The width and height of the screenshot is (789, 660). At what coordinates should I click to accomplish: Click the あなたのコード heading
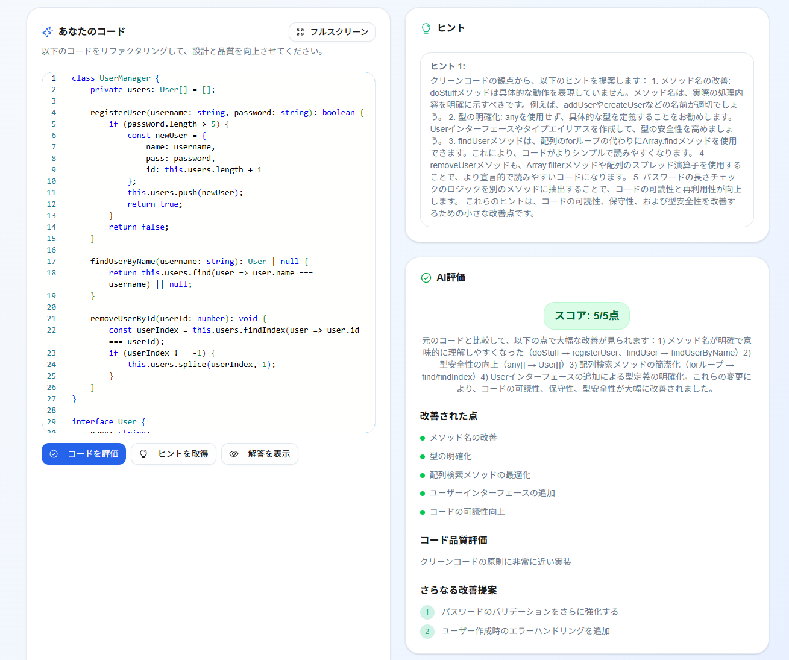pos(92,31)
